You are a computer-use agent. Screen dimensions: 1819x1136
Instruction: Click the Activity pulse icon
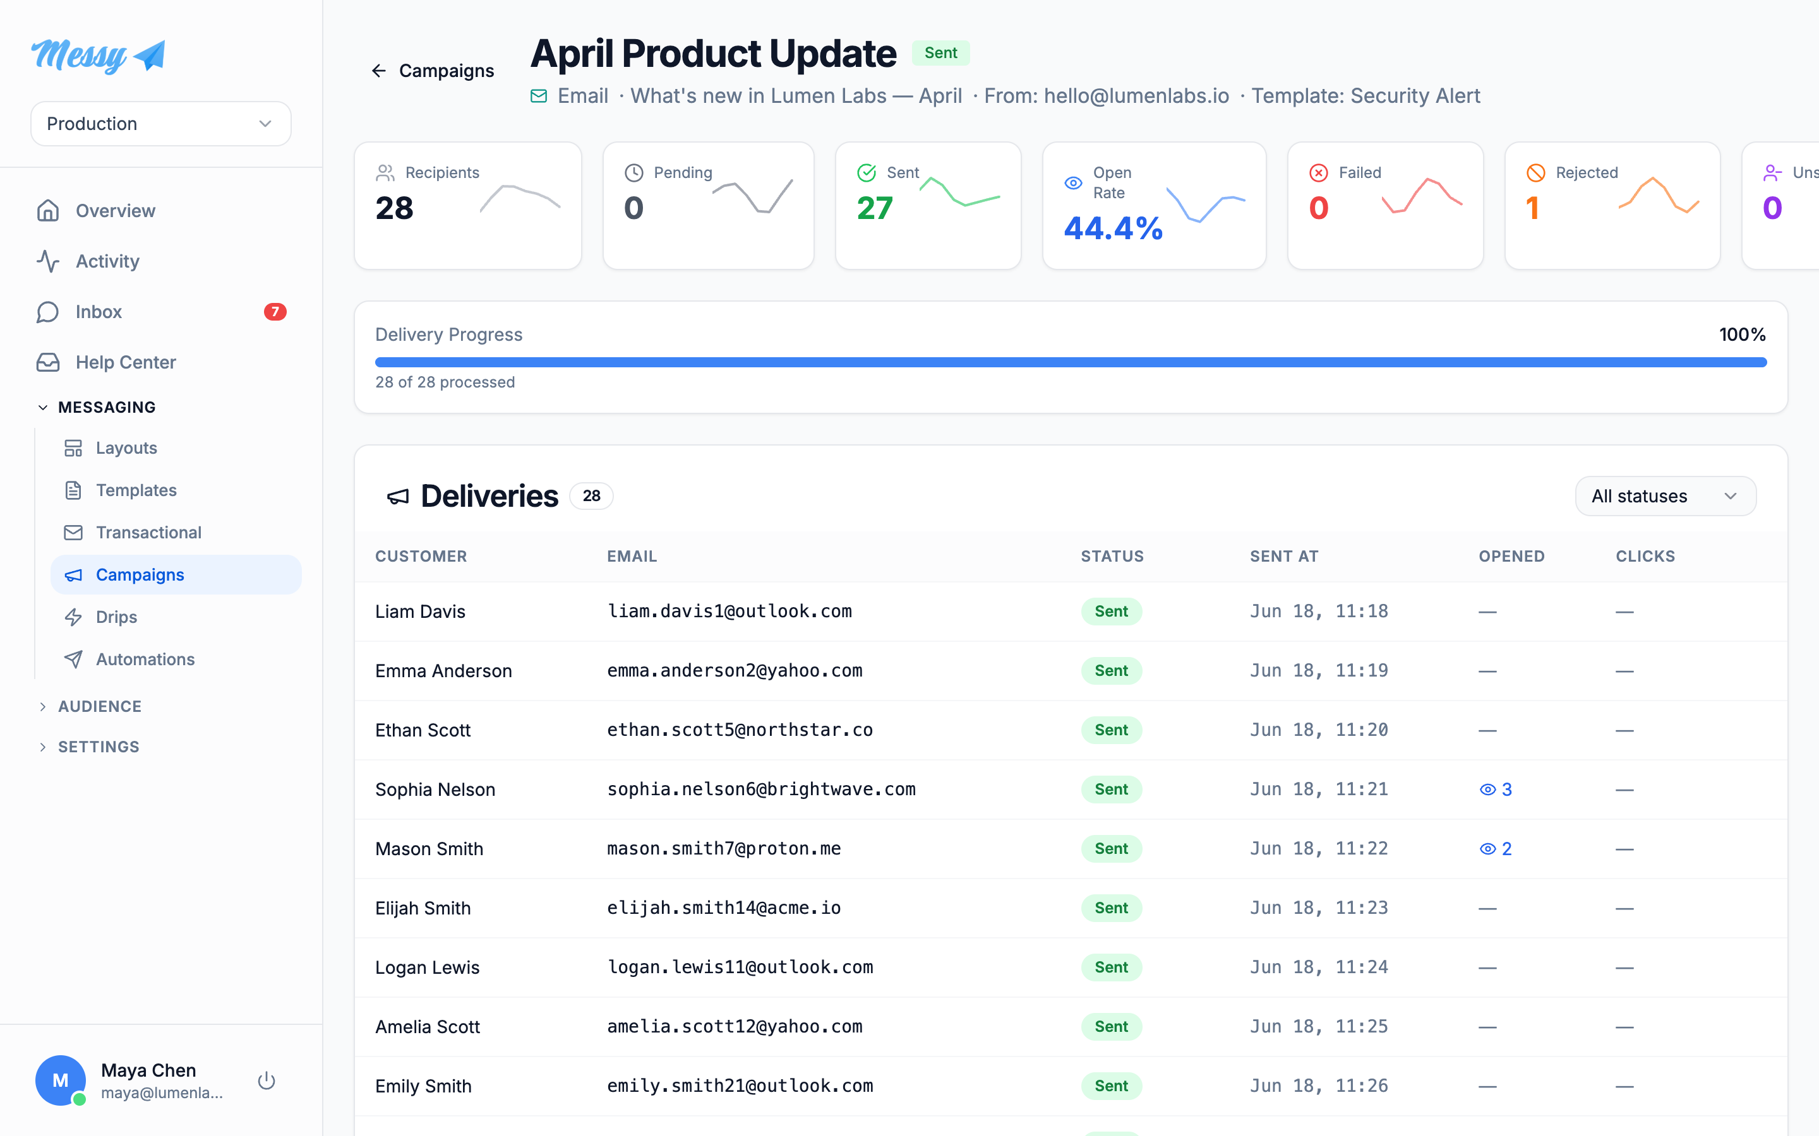click(48, 261)
